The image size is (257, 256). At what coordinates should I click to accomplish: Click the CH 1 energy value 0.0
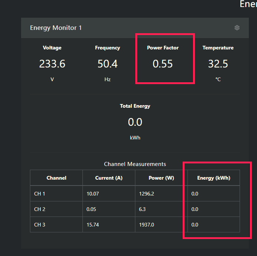(x=195, y=194)
